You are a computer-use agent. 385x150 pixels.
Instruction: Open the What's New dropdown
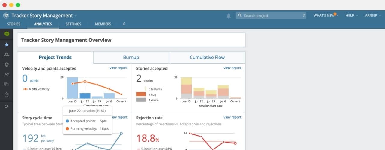[326, 16]
